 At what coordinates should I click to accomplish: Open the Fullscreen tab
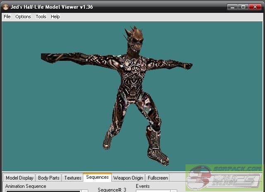coord(158,178)
